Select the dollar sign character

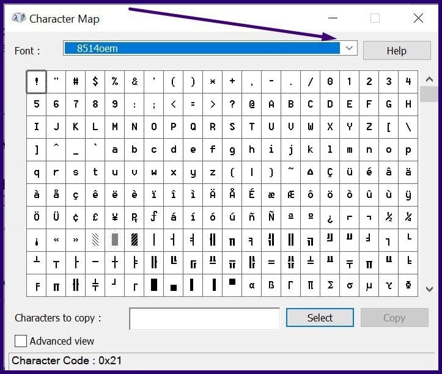[x=95, y=82]
